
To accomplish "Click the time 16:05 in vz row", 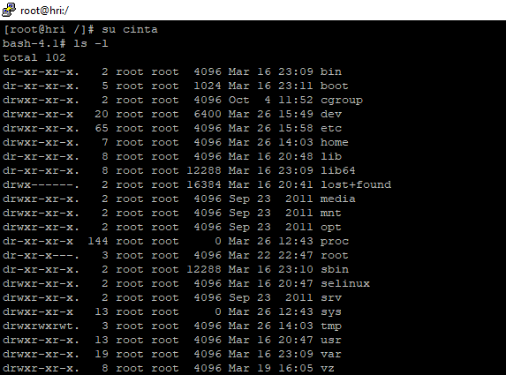I will pyautogui.click(x=296, y=368).
